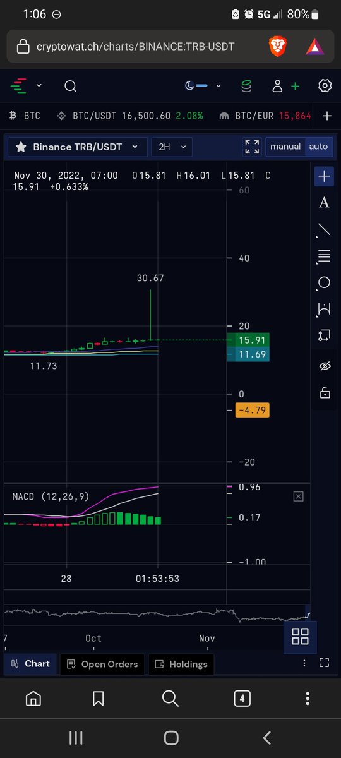
Task: Click the 01:53:53 countdown label
Action: (x=157, y=579)
